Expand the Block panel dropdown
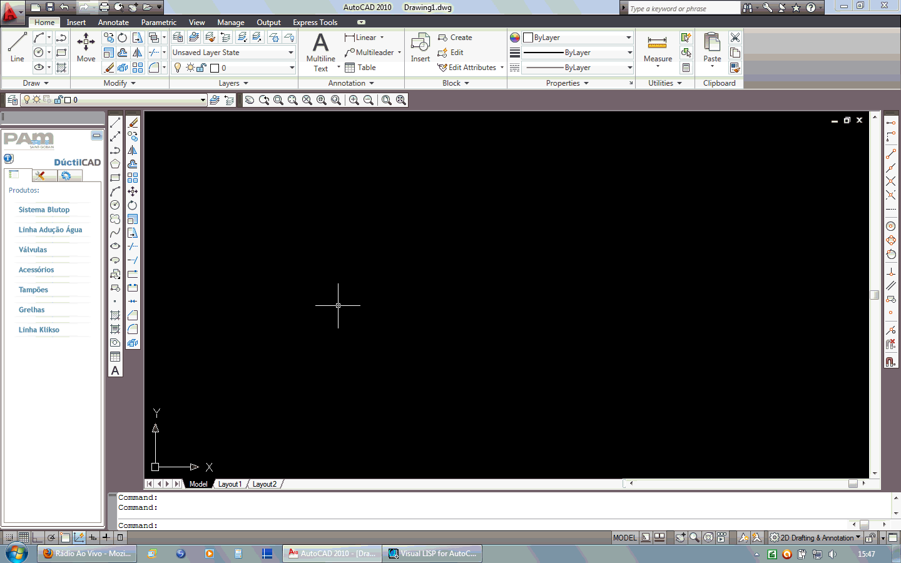The height and width of the screenshot is (563, 901). click(456, 83)
